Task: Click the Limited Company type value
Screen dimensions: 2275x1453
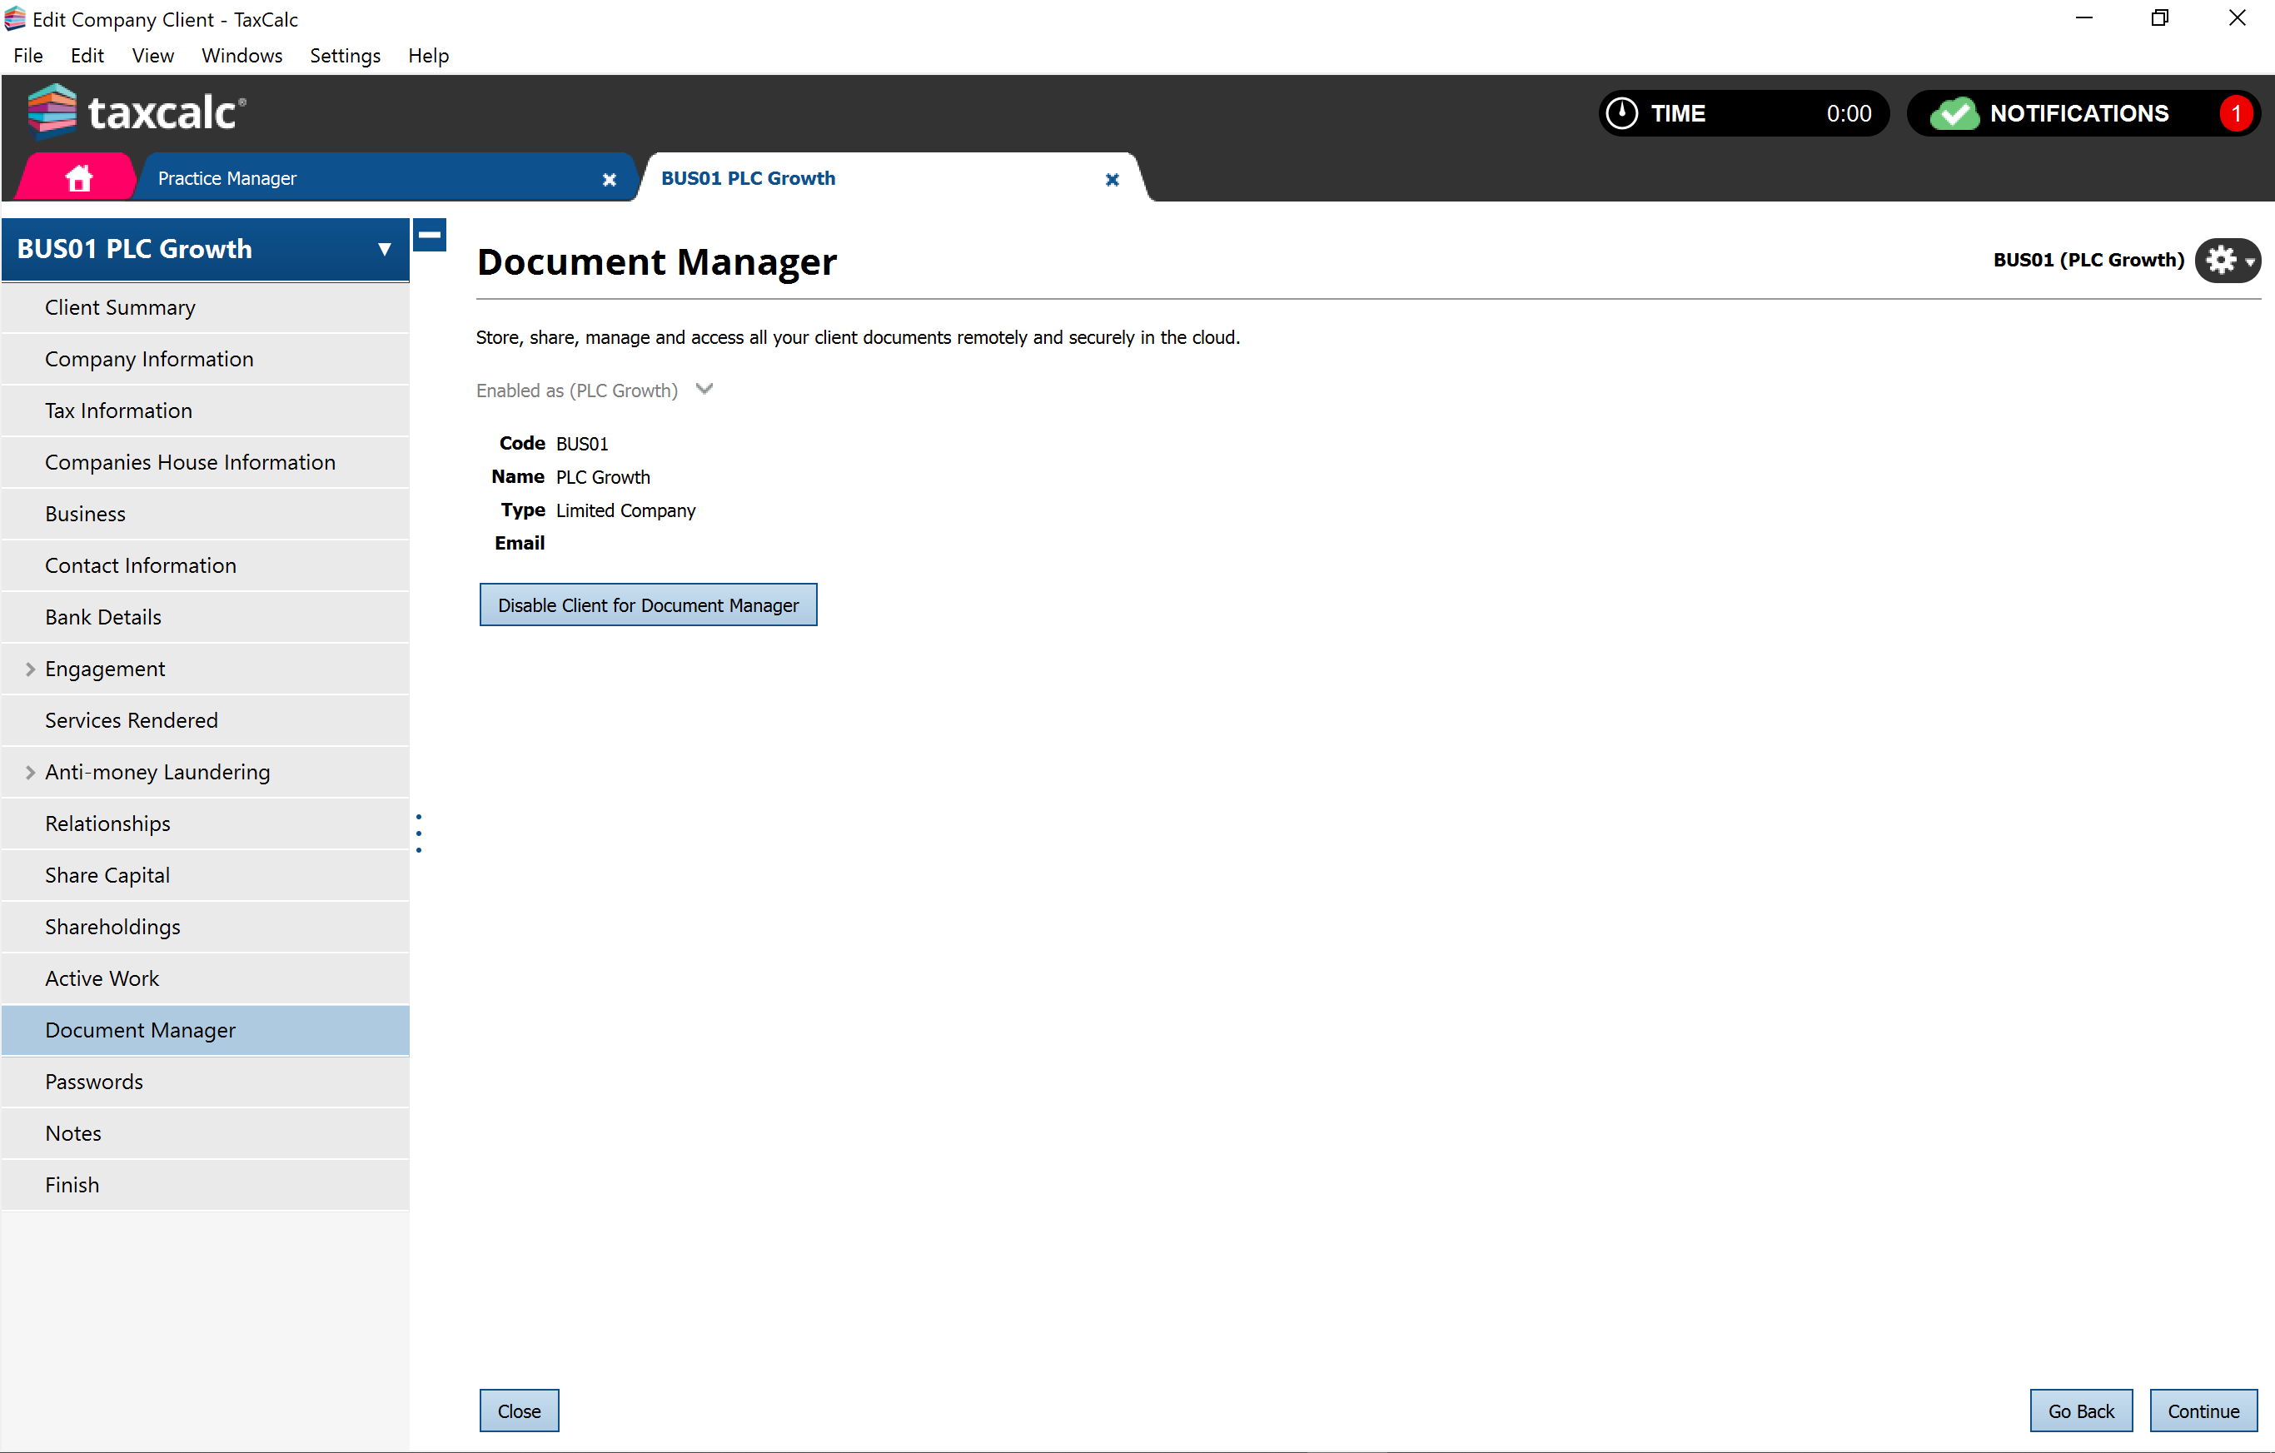Action: 625,510
